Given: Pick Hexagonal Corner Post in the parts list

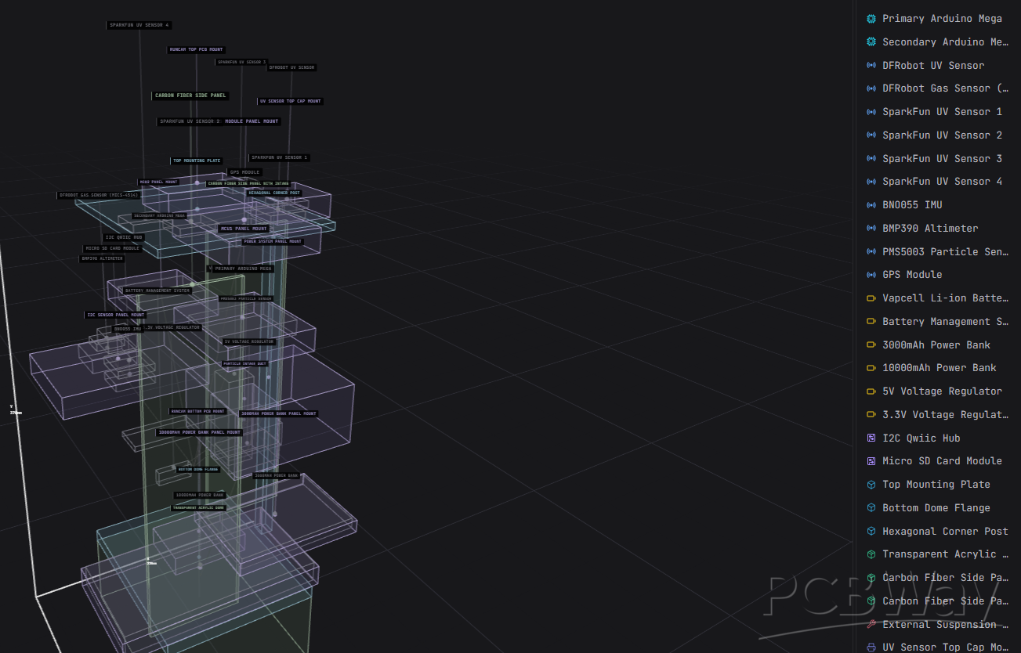Looking at the screenshot, I should click(945, 532).
